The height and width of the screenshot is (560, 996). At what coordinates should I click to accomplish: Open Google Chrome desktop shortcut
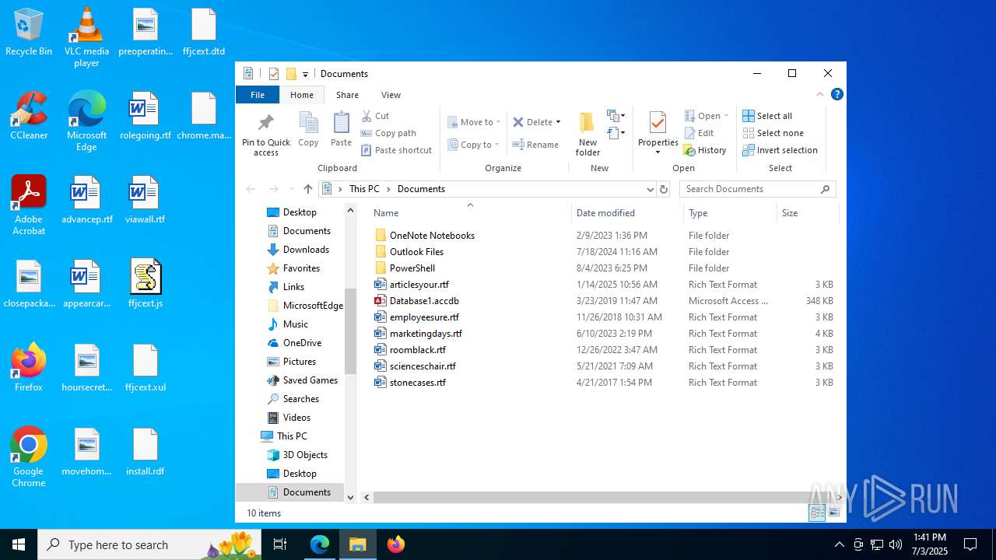29,457
